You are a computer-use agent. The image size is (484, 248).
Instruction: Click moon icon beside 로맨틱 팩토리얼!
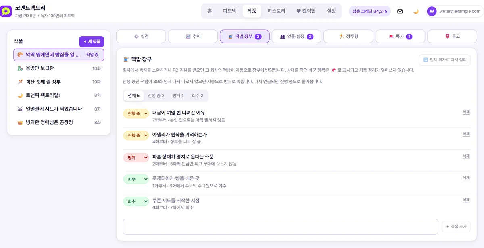point(20,95)
